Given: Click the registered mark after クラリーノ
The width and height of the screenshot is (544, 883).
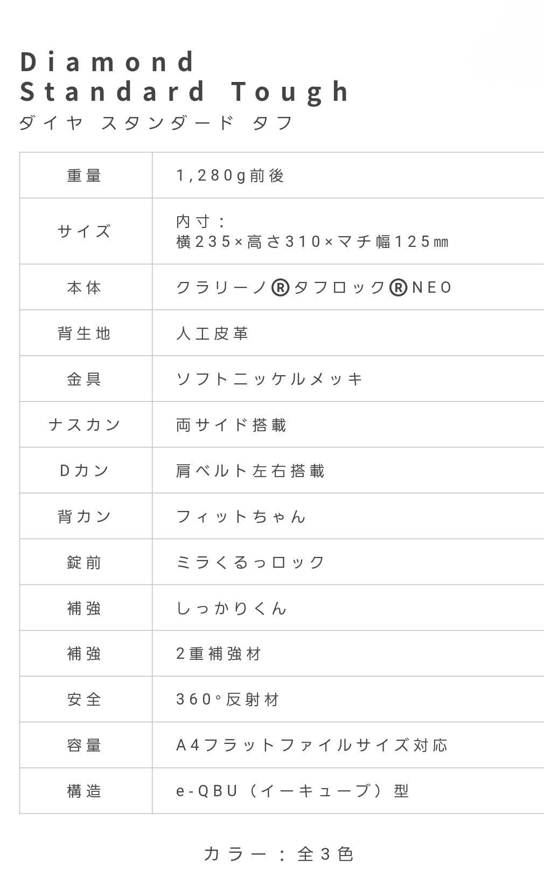Looking at the screenshot, I should 280,288.
